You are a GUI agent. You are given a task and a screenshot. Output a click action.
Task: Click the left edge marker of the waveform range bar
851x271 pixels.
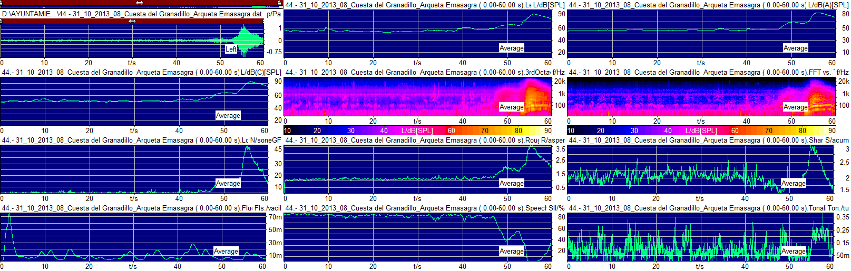(x=2, y=22)
